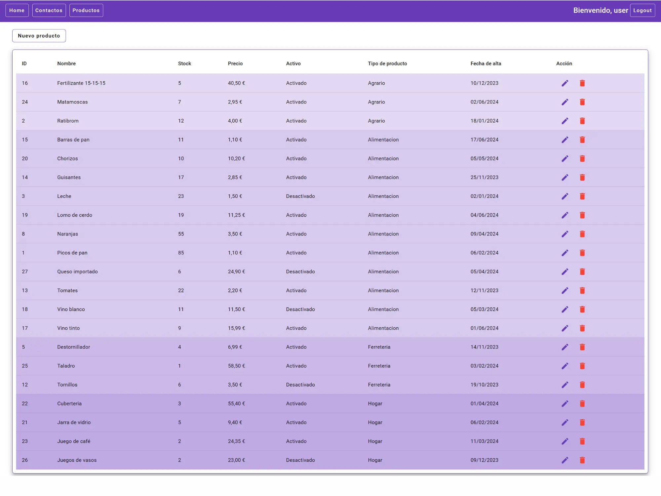Edit the Naranjas product
661x496 pixels.
click(x=565, y=234)
